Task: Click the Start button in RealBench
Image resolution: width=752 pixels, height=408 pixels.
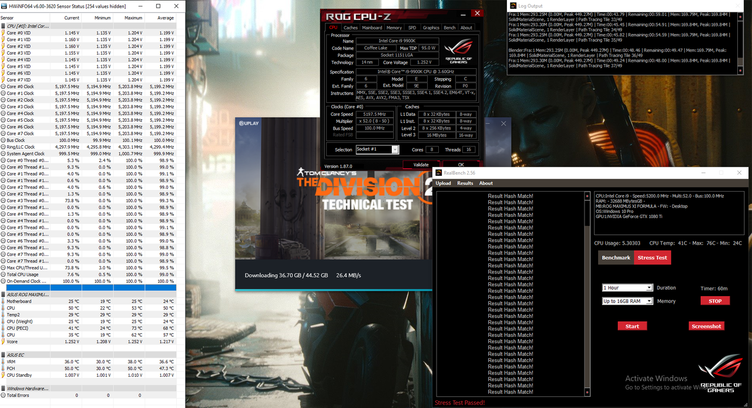Action: [632, 326]
